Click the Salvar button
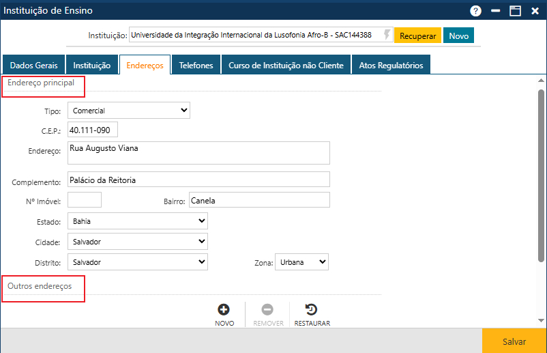 click(514, 341)
